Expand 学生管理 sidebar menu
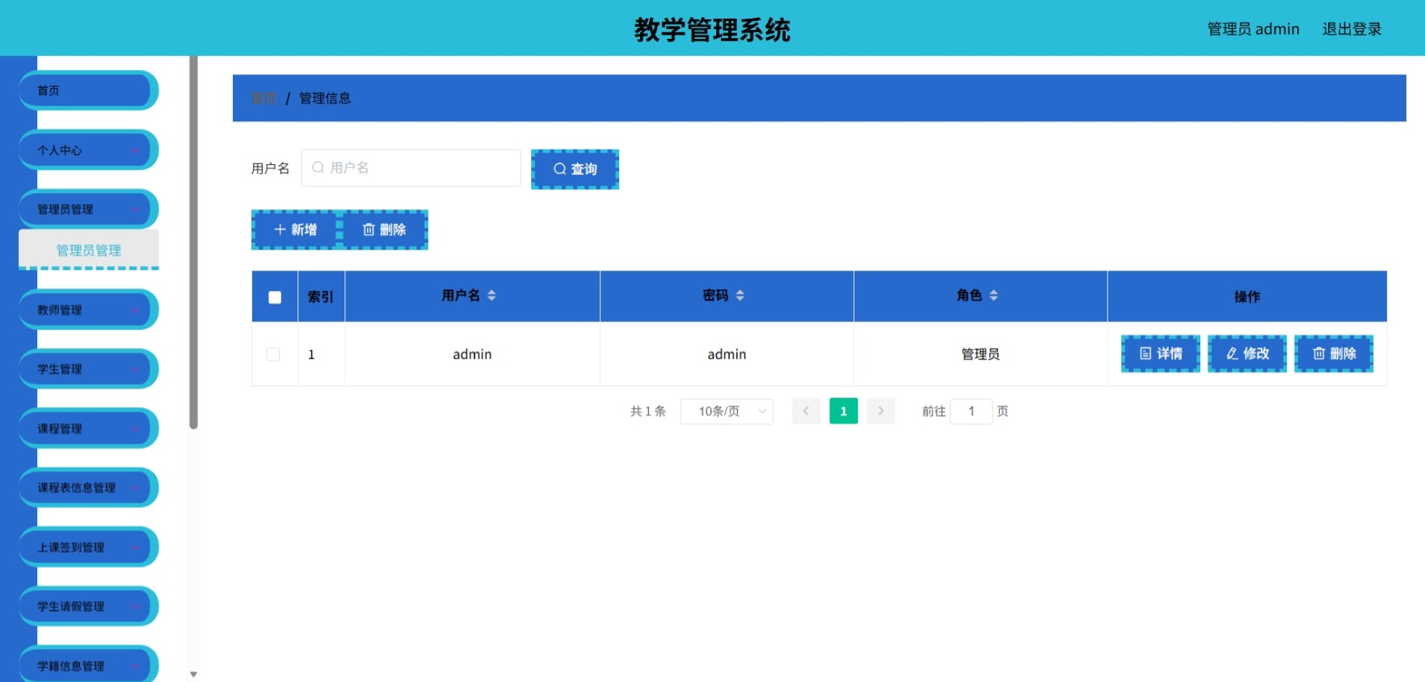The image size is (1425, 682). click(x=88, y=368)
